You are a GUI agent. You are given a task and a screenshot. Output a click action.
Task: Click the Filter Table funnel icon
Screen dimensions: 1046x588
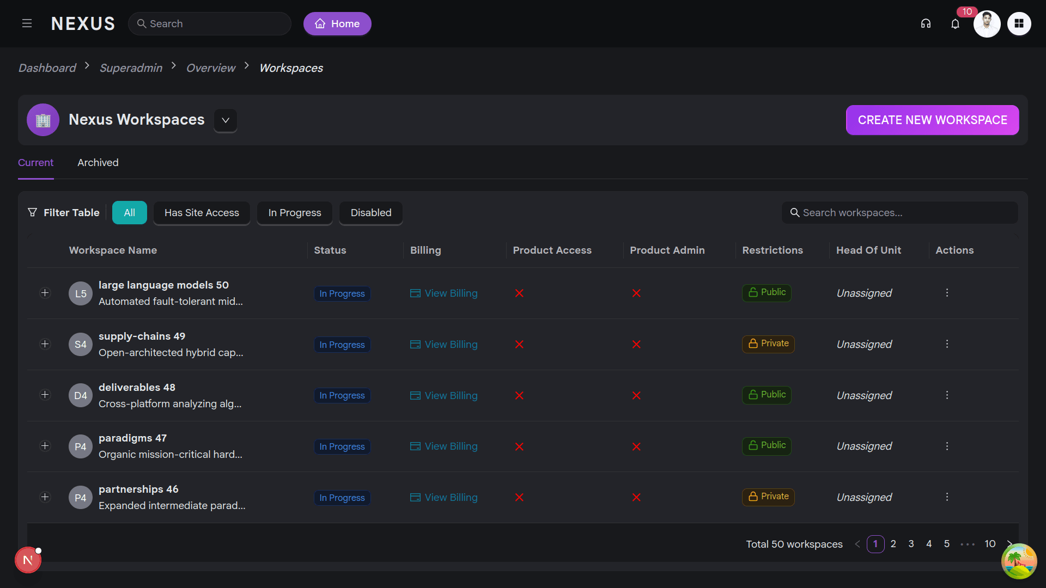point(33,212)
